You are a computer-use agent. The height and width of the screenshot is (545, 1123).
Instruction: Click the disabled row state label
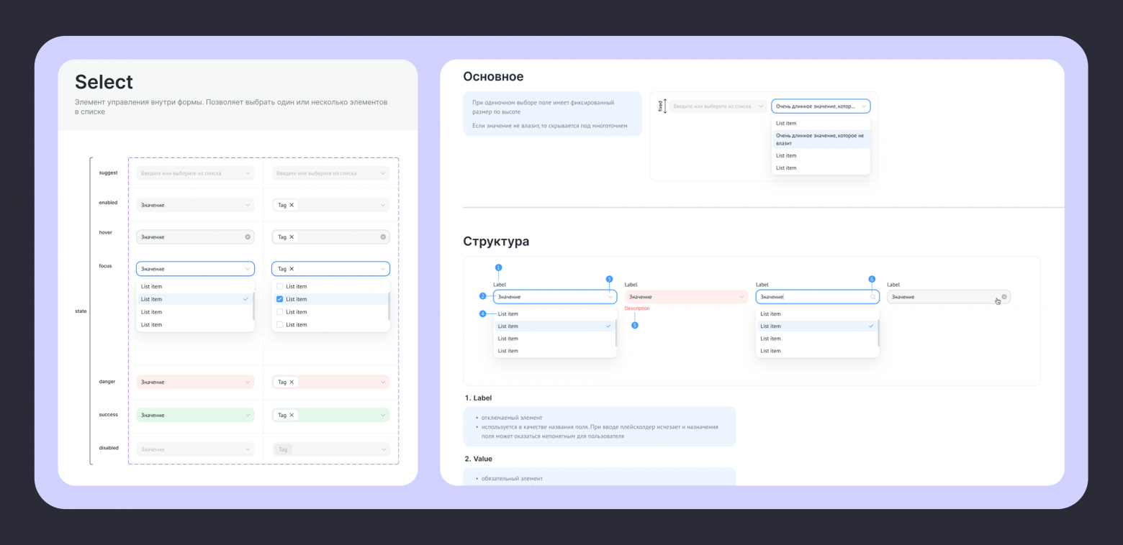click(109, 448)
